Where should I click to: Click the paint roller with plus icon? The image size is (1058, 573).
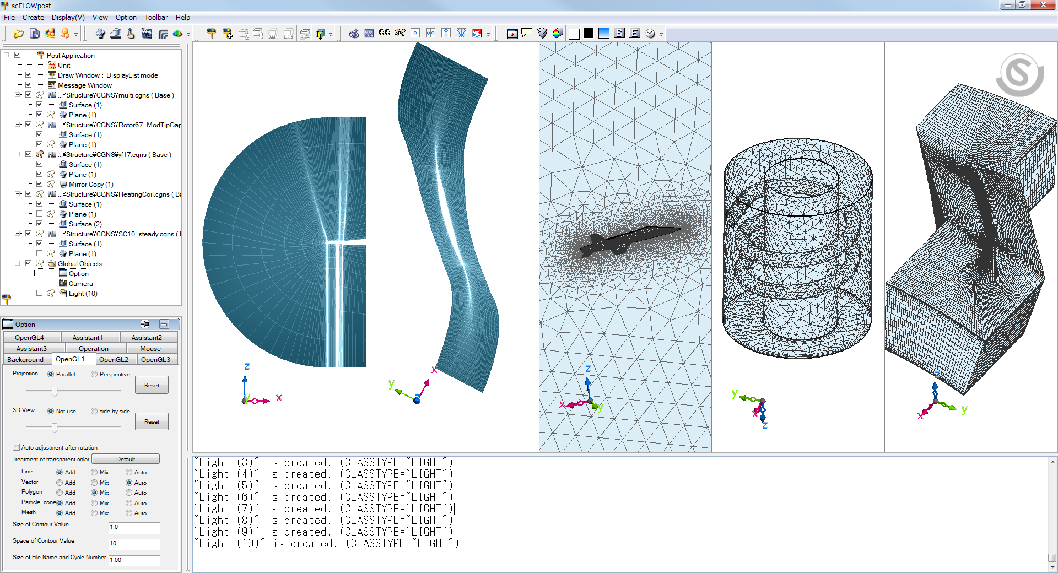(227, 34)
